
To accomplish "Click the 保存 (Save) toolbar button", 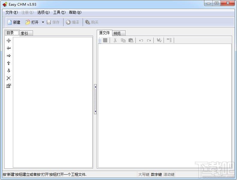I will pos(53,22).
